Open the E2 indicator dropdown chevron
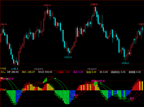The width and height of the screenshot is (144, 107). pos(5,72)
